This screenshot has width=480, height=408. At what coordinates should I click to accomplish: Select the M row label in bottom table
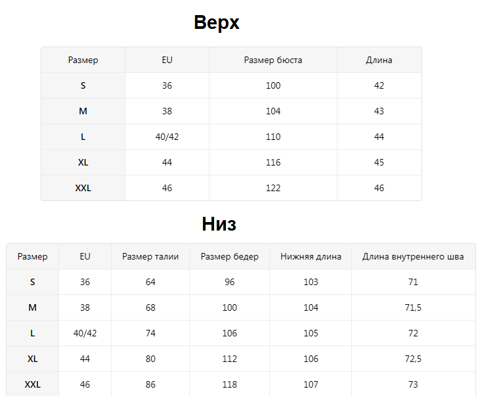click(32, 307)
